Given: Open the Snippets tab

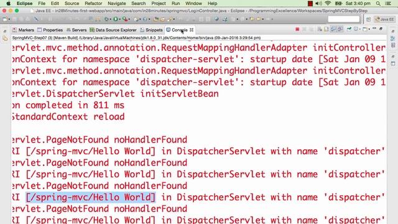Looking at the screenshot, I should coord(151,30).
